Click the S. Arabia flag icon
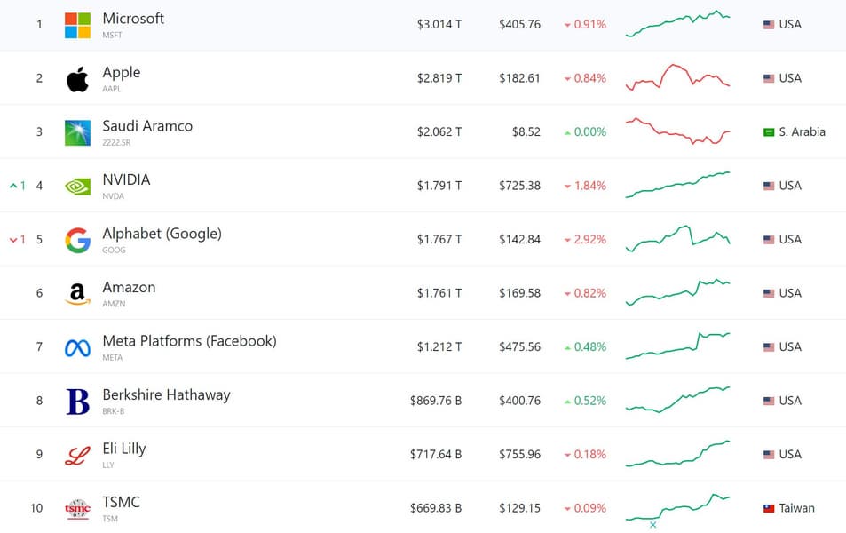Viewport: 846px width, 533px height. tap(769, 132)
